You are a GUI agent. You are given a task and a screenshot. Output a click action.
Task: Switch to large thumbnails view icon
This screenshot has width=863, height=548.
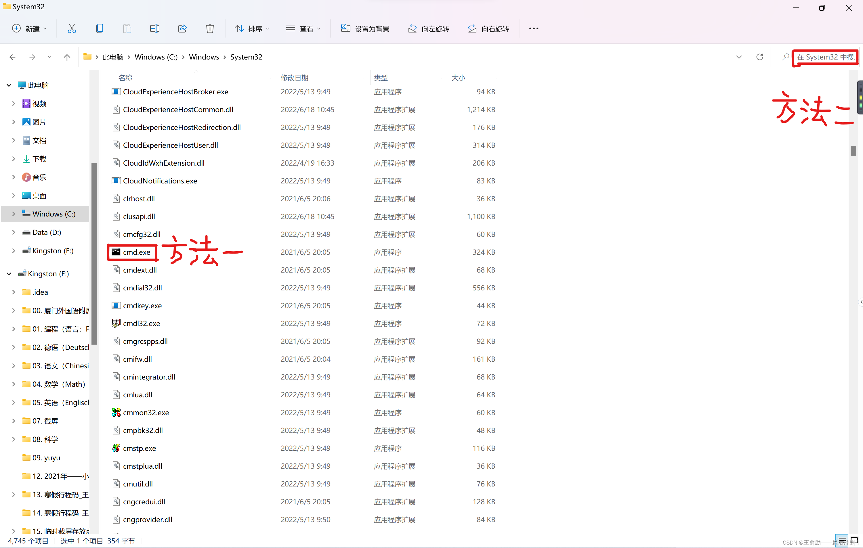pyautogui.click(x=854, y=541)
